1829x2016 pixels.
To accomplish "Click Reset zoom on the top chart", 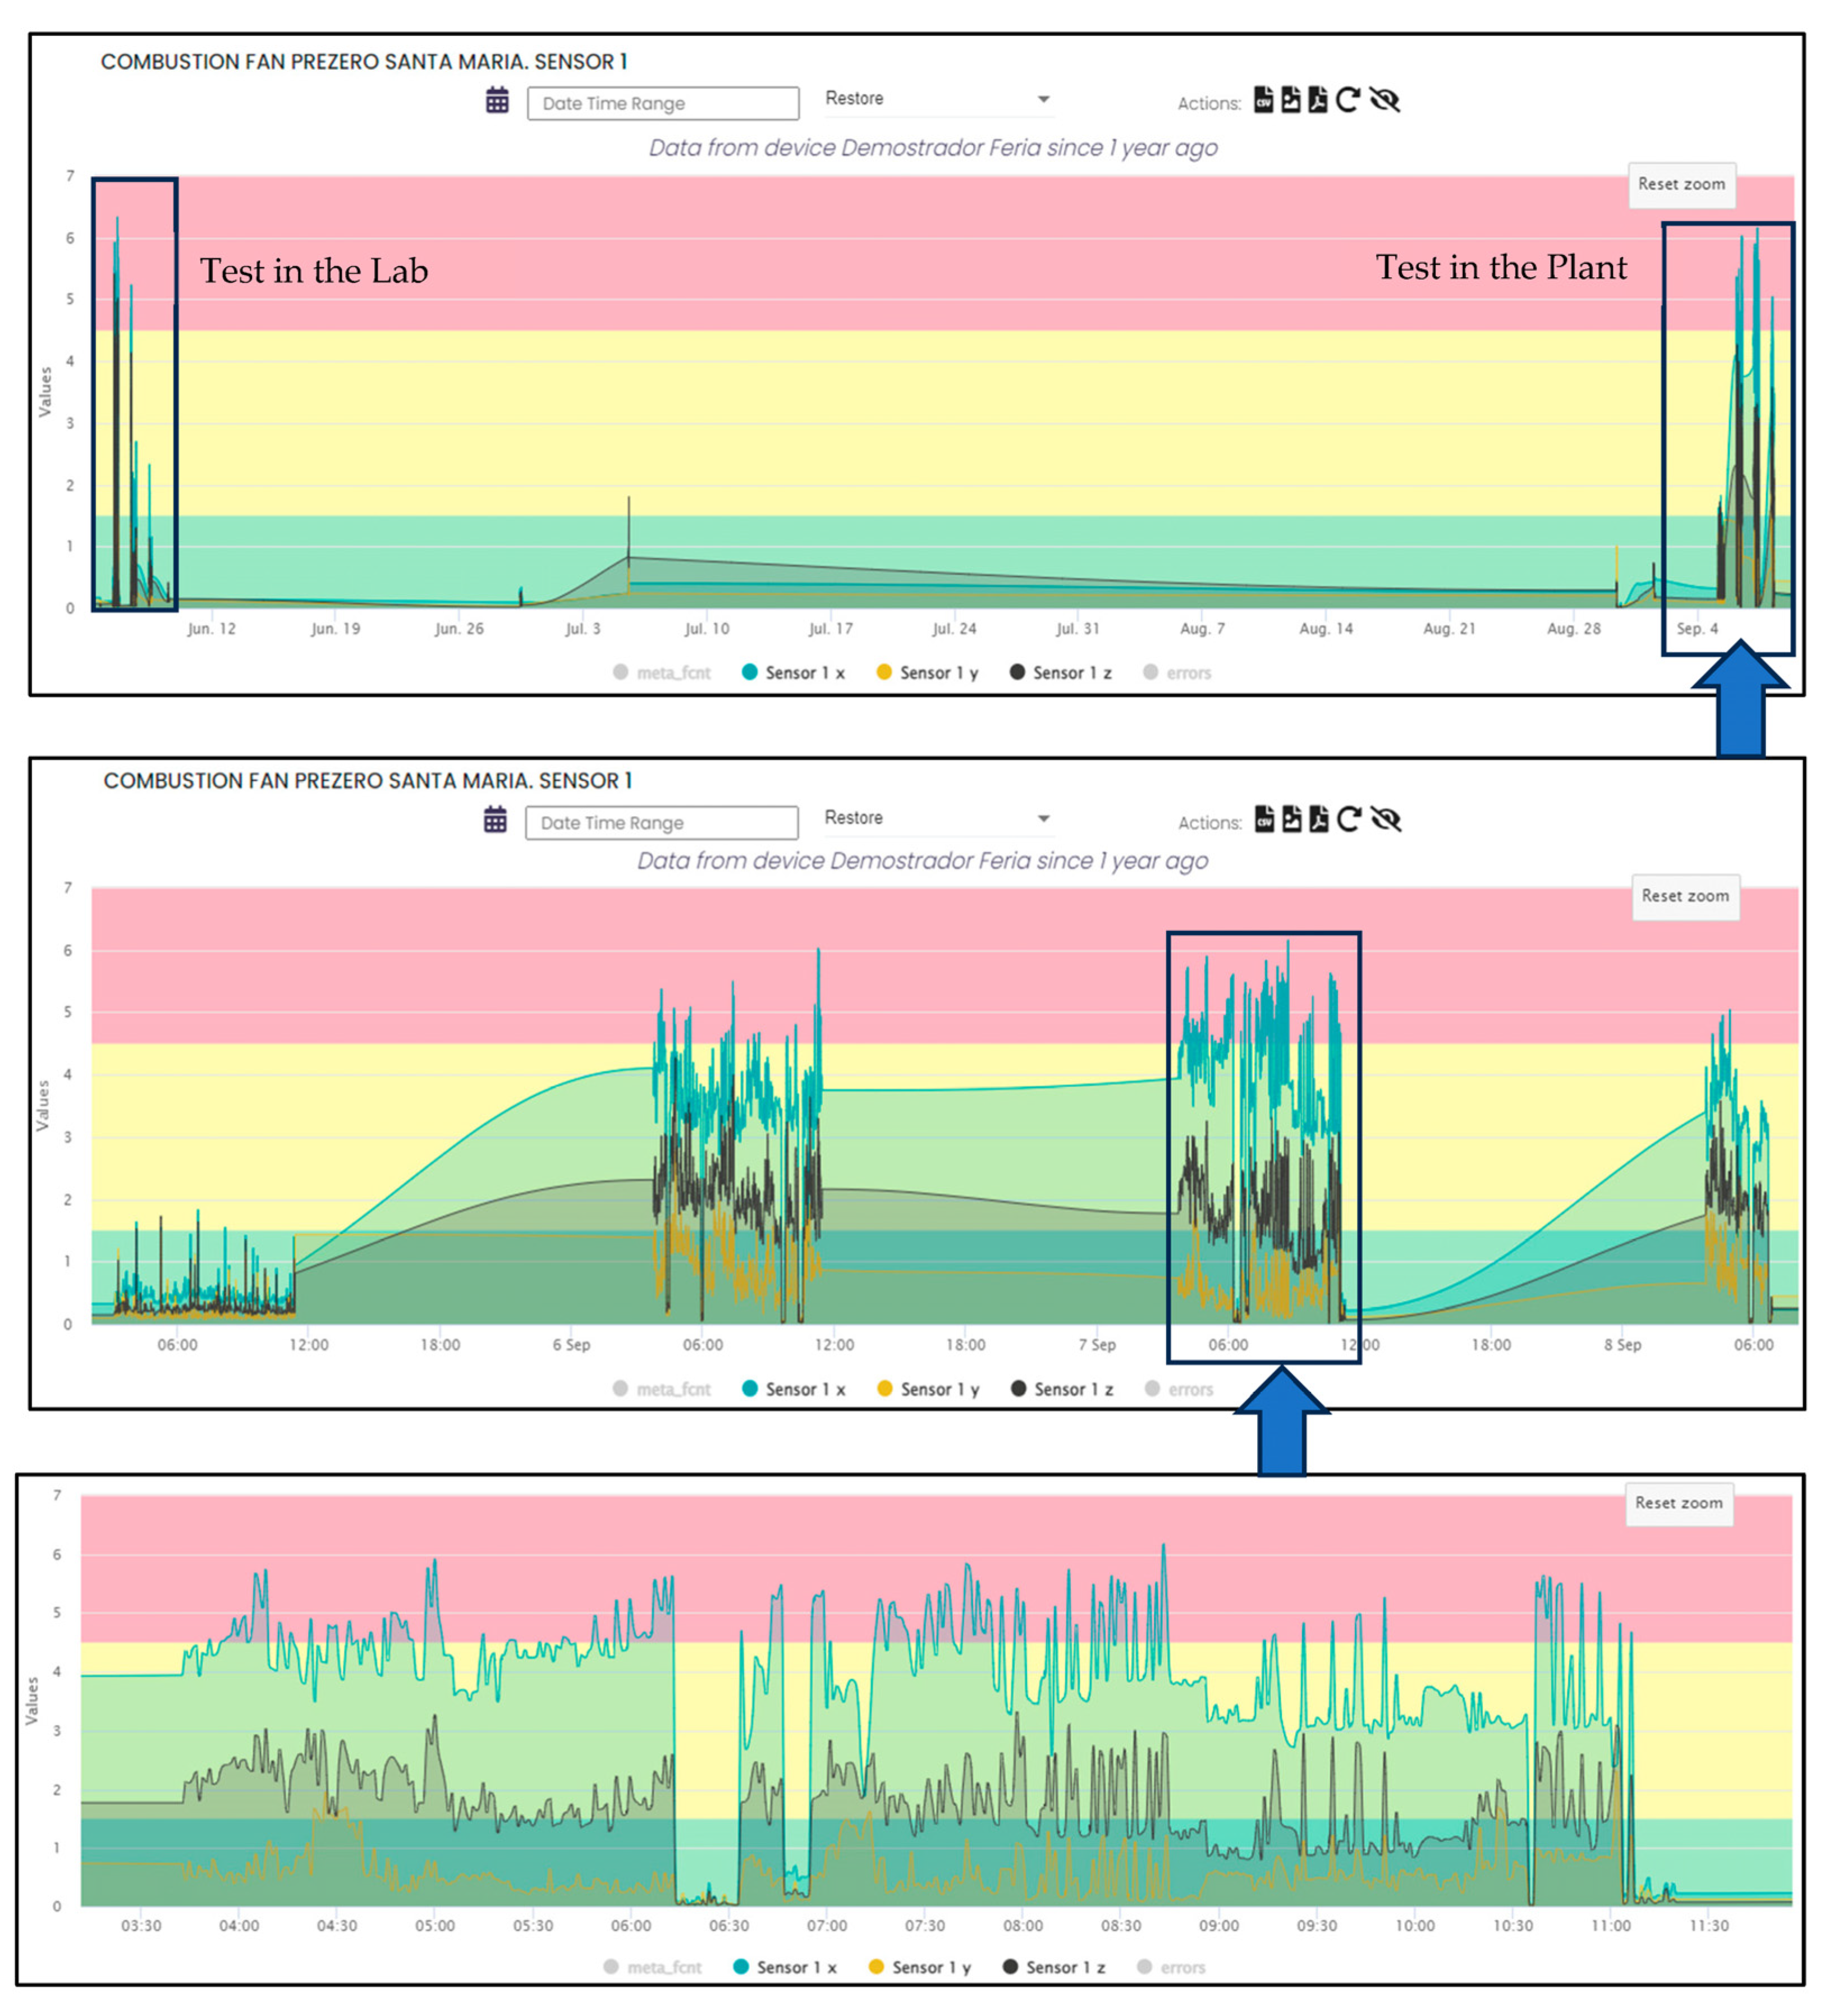I will pyautogui.click(x=1681, y=185).
